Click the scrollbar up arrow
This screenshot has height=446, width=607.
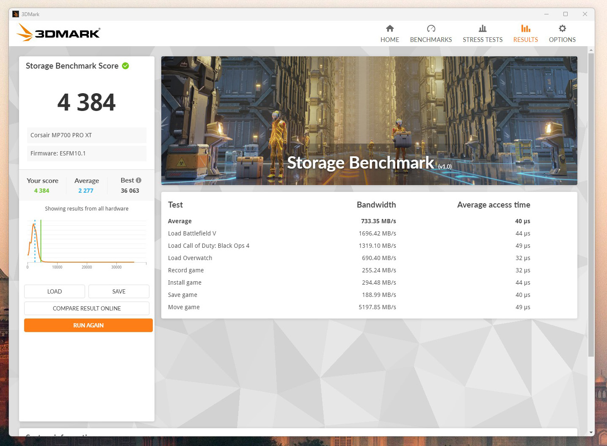(591, 50)
